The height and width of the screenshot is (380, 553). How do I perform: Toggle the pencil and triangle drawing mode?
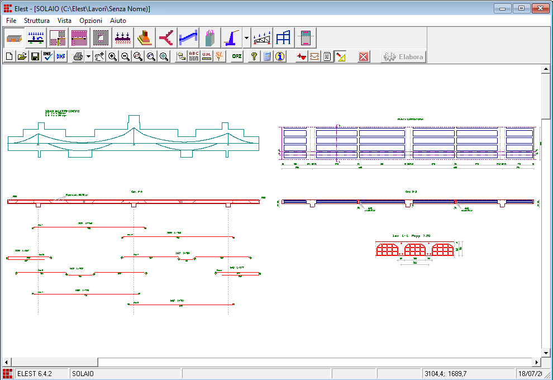coord(341,56)
